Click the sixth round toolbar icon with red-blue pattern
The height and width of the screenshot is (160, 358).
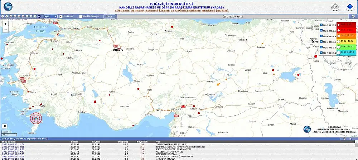[23, 16]
